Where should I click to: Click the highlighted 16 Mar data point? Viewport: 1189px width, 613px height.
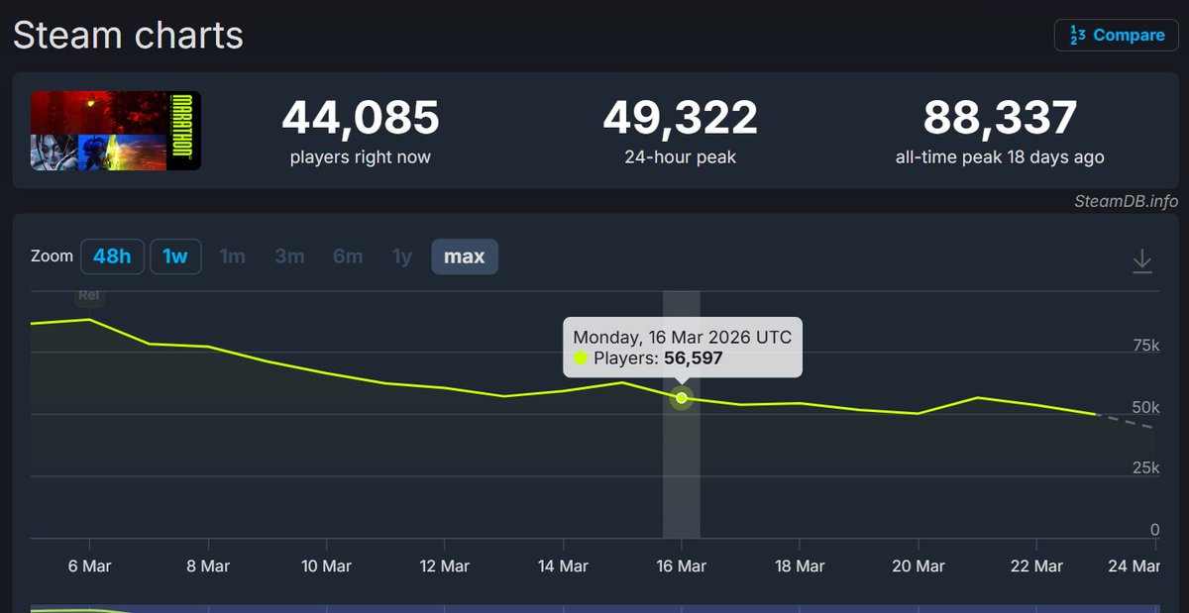tap(682, 398)
